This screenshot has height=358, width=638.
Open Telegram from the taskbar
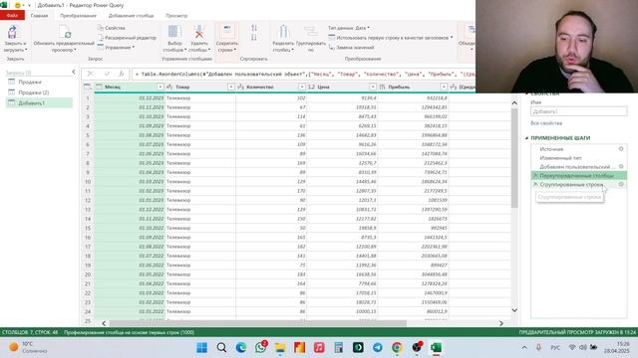378,347
